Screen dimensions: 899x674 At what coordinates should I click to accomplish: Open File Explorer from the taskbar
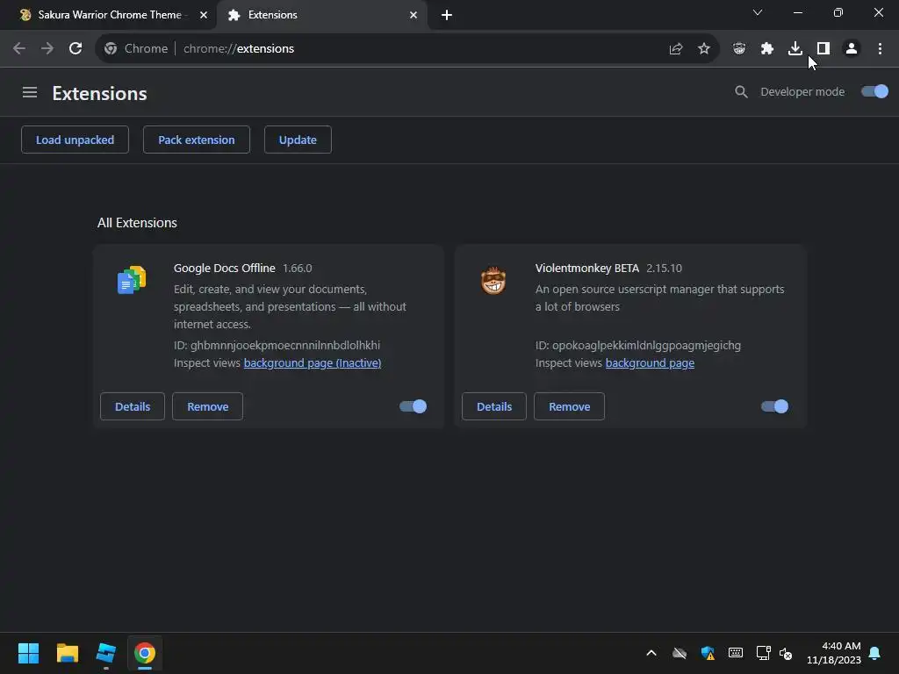(67, 653)
